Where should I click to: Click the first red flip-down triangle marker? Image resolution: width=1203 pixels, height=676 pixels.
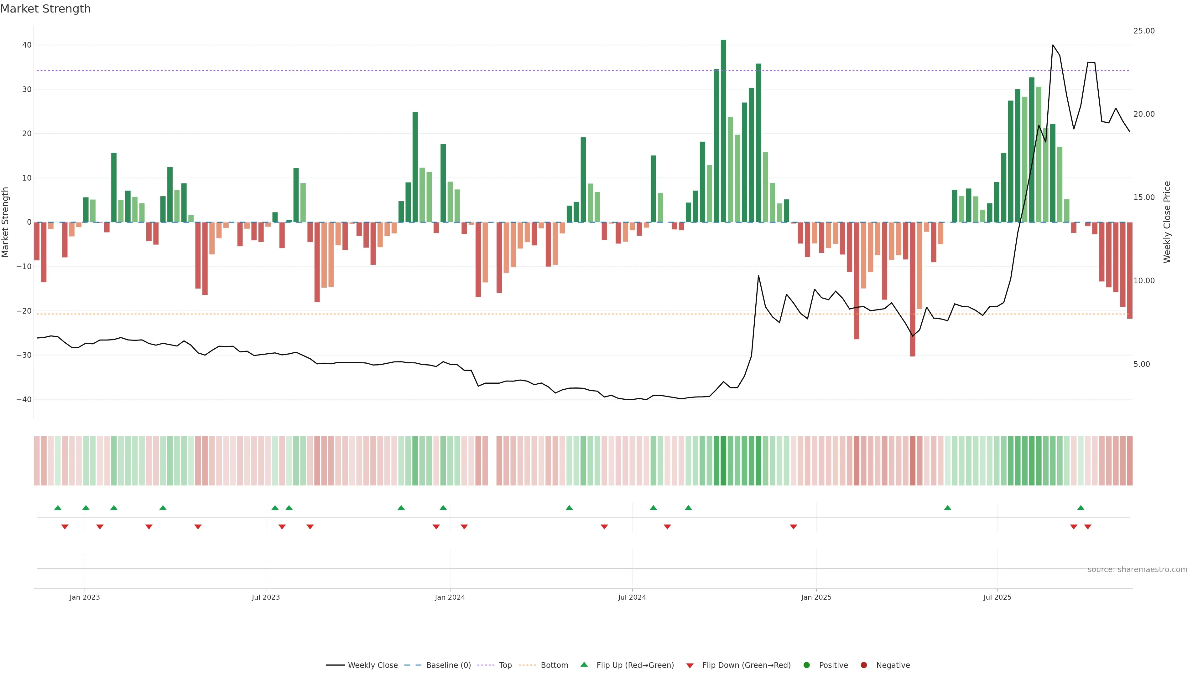point(65,527)
